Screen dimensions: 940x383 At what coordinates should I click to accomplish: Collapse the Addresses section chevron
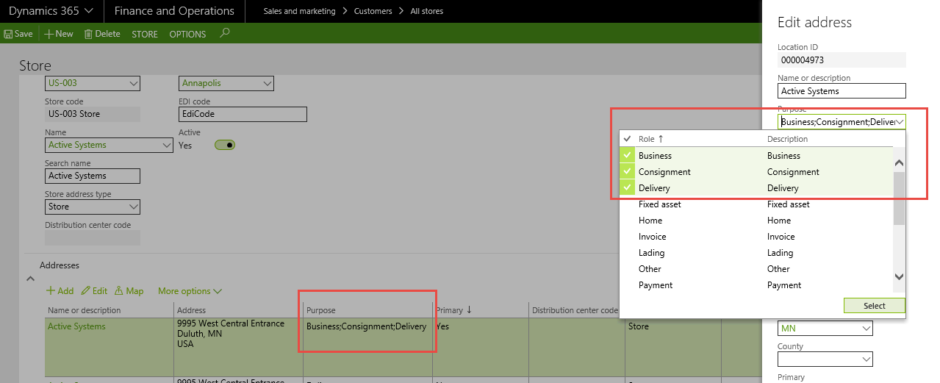pos(30,279)
